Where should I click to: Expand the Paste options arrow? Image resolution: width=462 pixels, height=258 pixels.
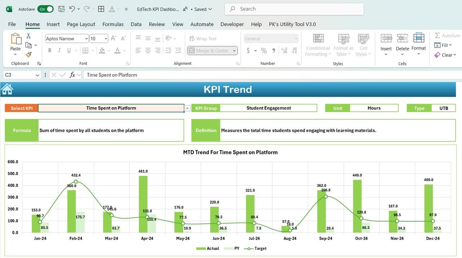pyautogui.click(x=15, y=55)
